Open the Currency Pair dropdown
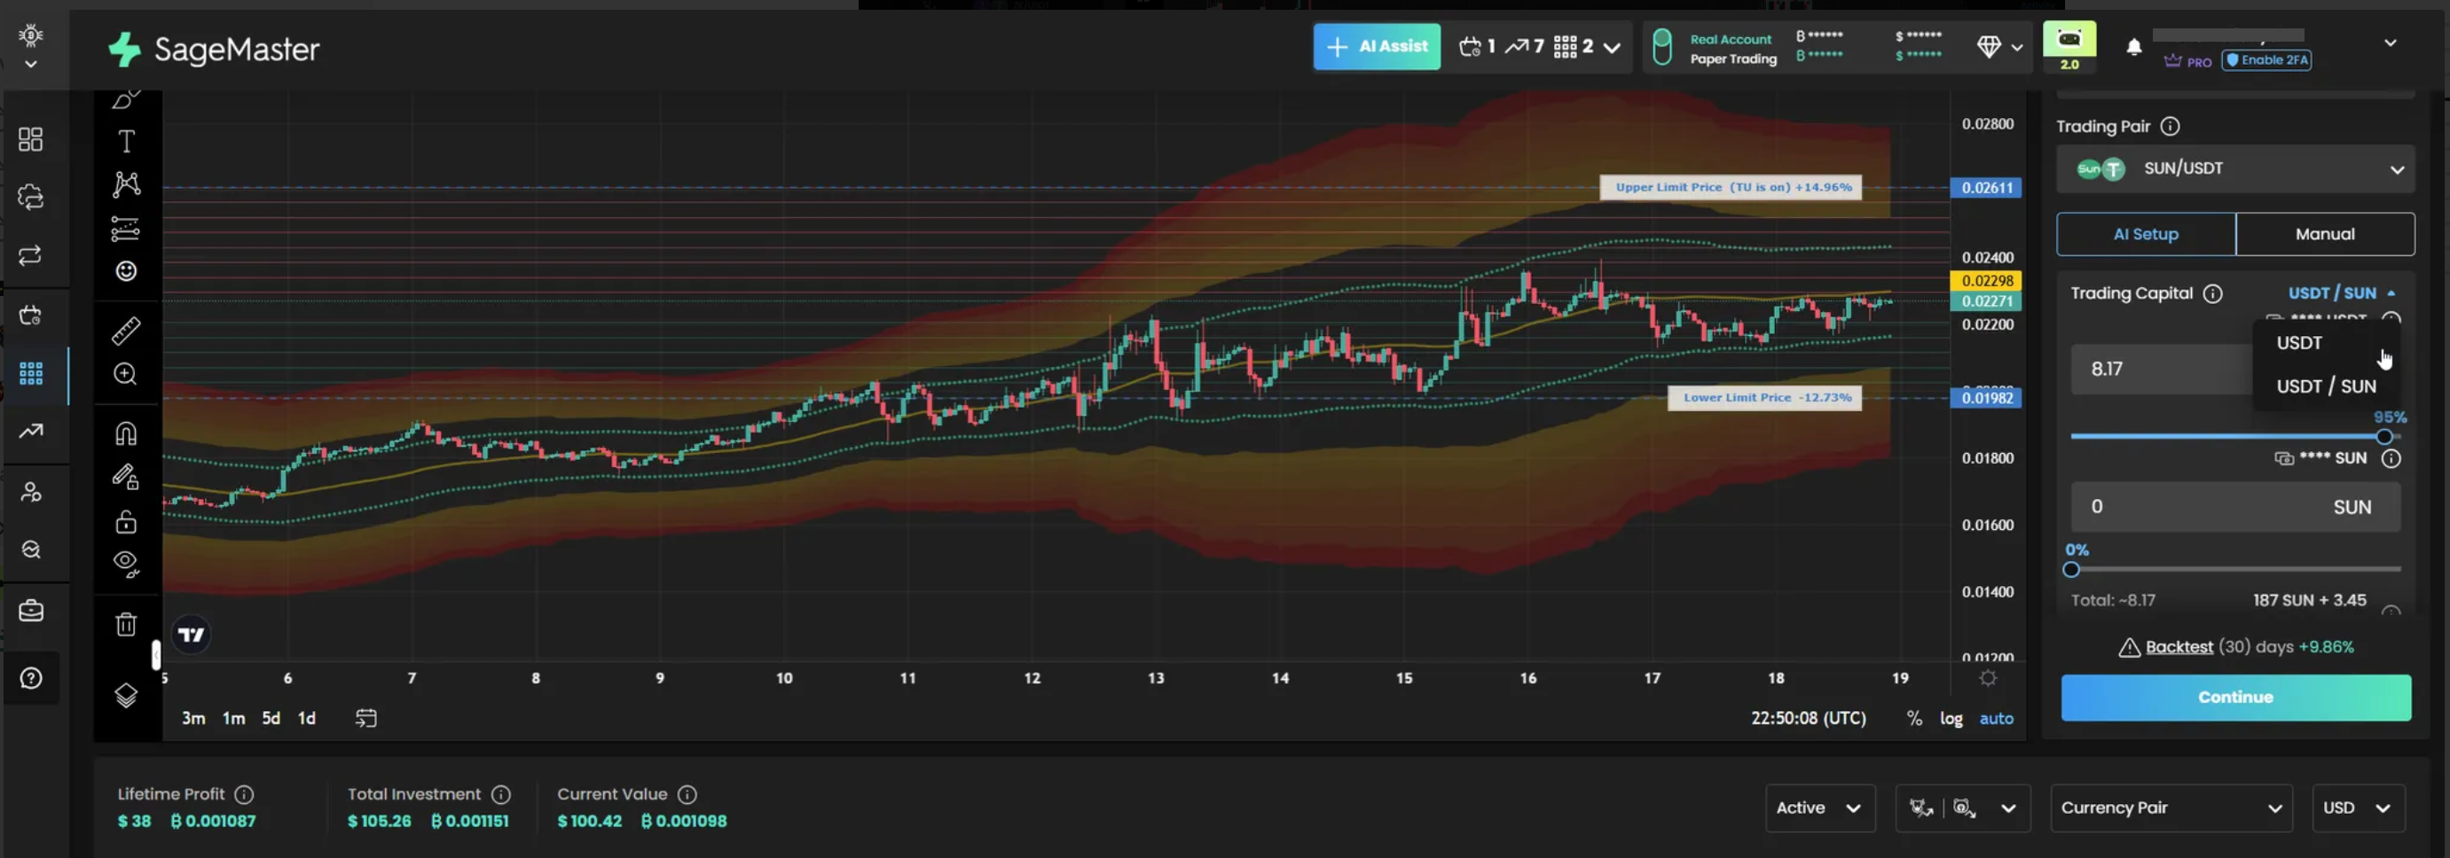 click(x=2171, y=807)
